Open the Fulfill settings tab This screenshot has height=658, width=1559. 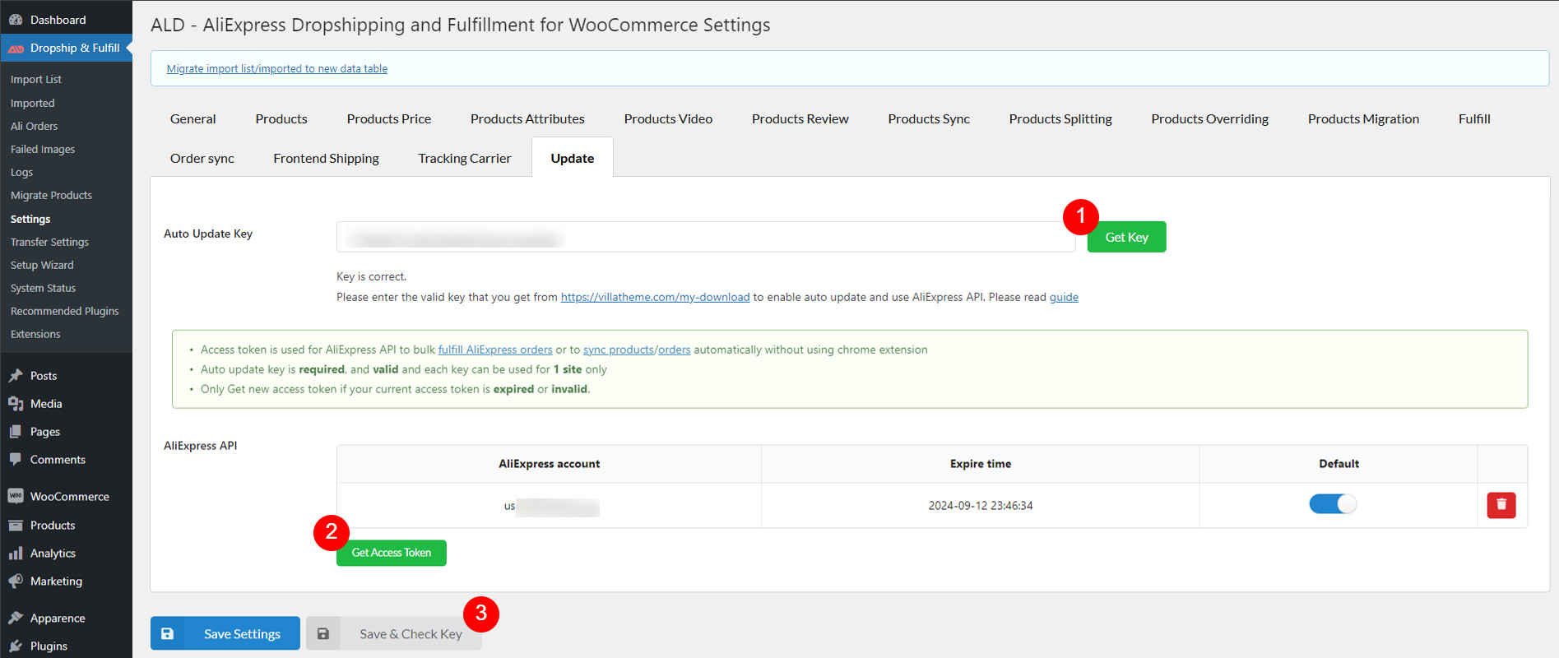(1473, 119)
